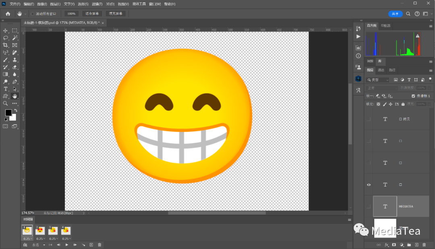The width and height of the screenshot is (435, 249).
Task: Click the delete frame trash icon
Action: pyautogui.click(x=99, y=245)
